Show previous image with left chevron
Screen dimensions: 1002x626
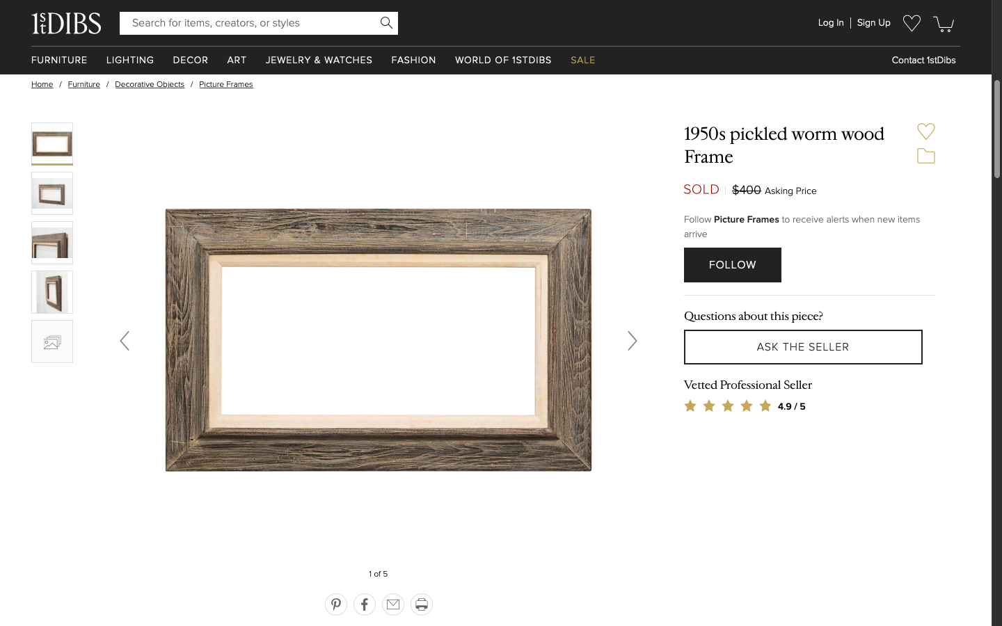pos(125,341)
